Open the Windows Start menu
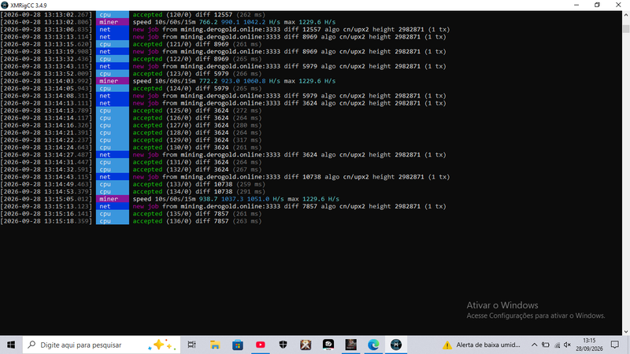 [11, 345]
